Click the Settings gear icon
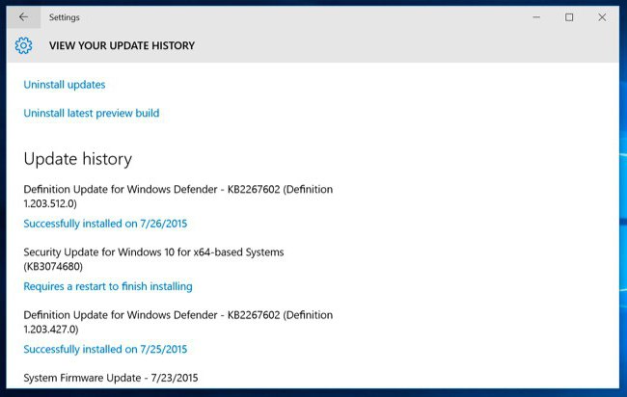Screen dimensions: 627x397 [23, 45]
